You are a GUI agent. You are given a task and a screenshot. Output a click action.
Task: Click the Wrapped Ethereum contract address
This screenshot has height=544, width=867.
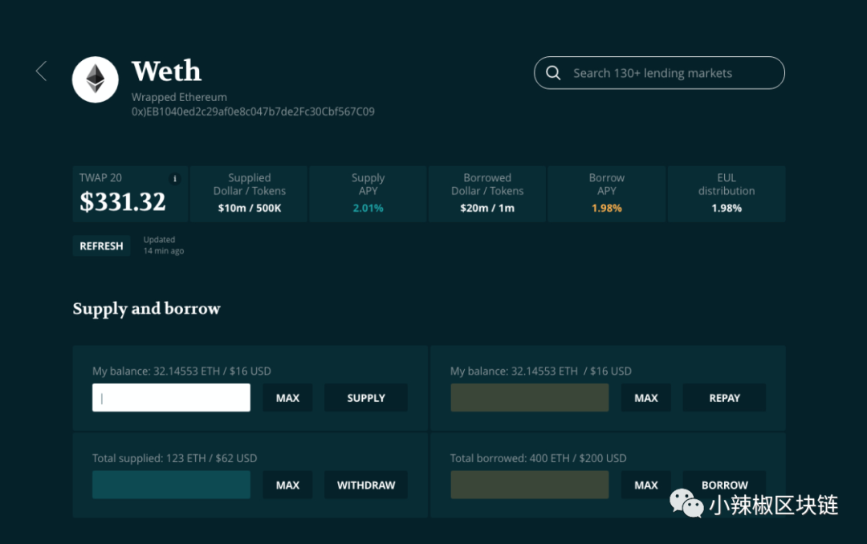tap(253, 112)
